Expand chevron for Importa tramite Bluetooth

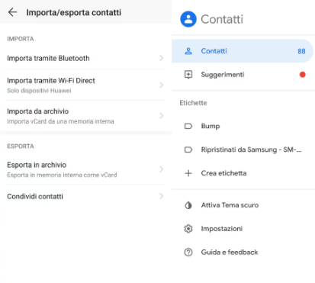161,58
